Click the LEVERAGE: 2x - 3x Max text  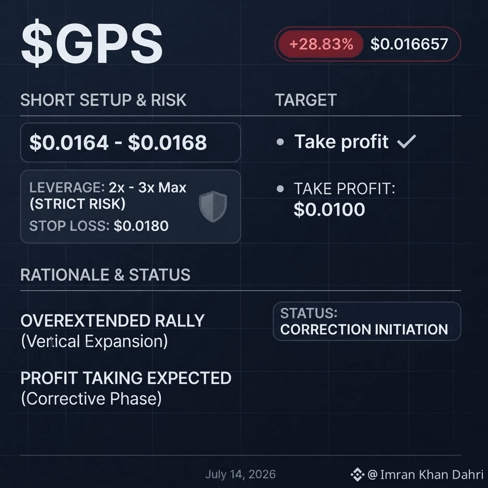pos(108,187)
